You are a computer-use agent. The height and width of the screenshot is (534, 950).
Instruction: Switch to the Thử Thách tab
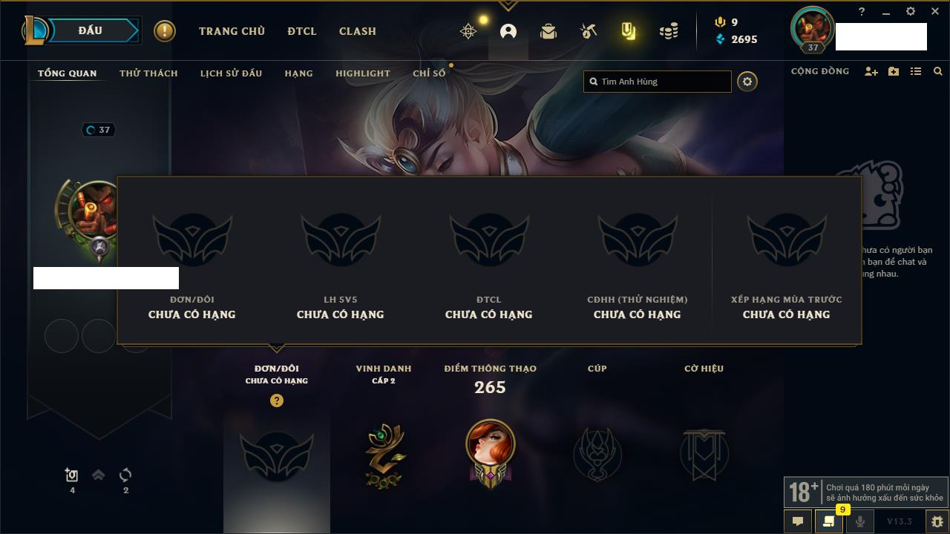[x=148, y=73]
